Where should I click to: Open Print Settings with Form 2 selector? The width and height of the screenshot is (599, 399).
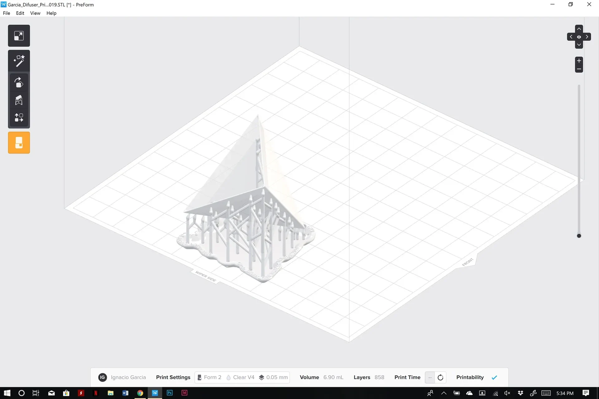coord(209,377)
